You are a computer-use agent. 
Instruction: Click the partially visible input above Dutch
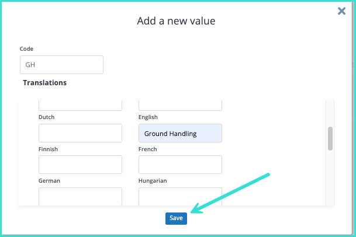[80, 105]
